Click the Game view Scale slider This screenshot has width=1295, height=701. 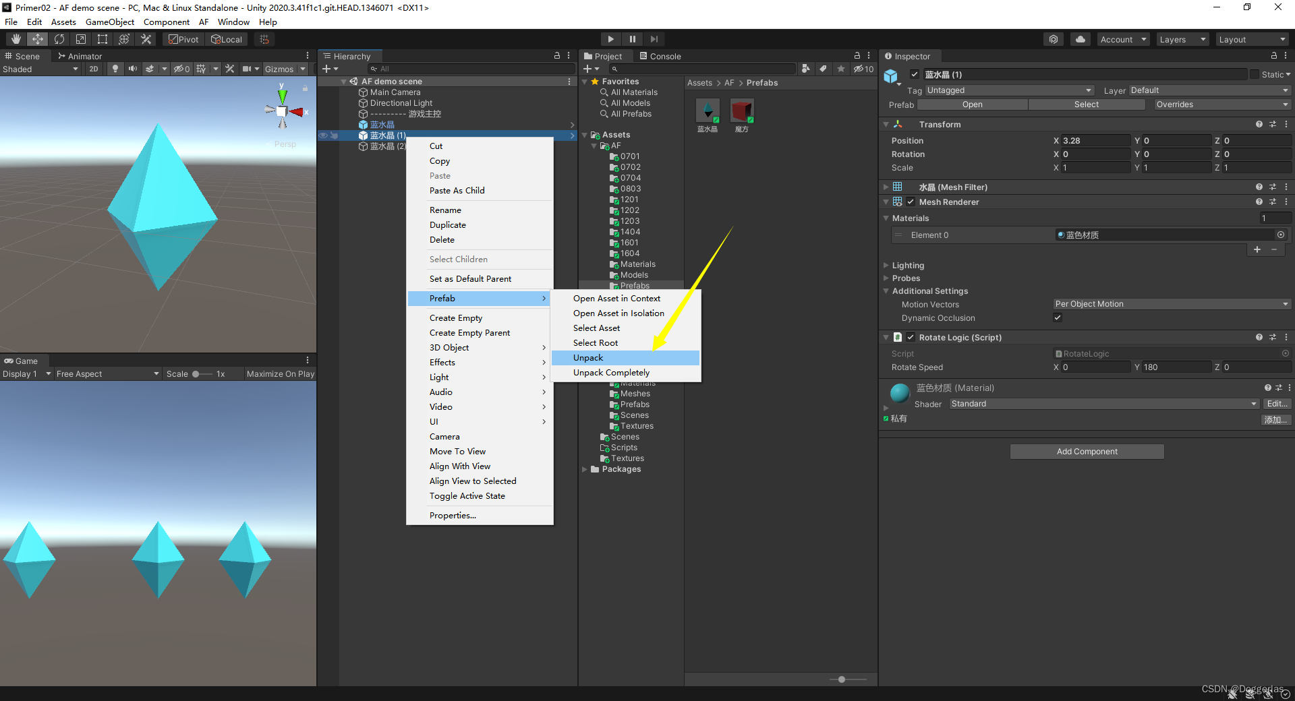[x=202, y=374]
